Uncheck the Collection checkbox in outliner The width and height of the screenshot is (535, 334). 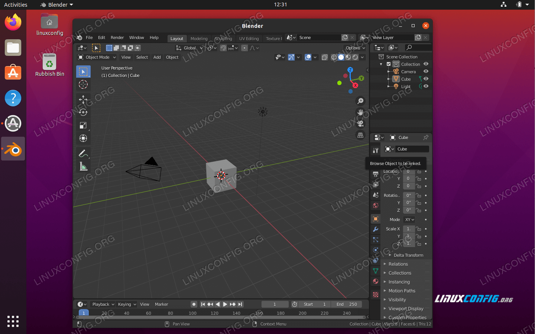point(389,64)
